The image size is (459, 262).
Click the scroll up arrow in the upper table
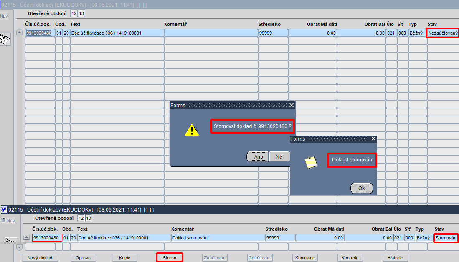(x=19, y=32)
